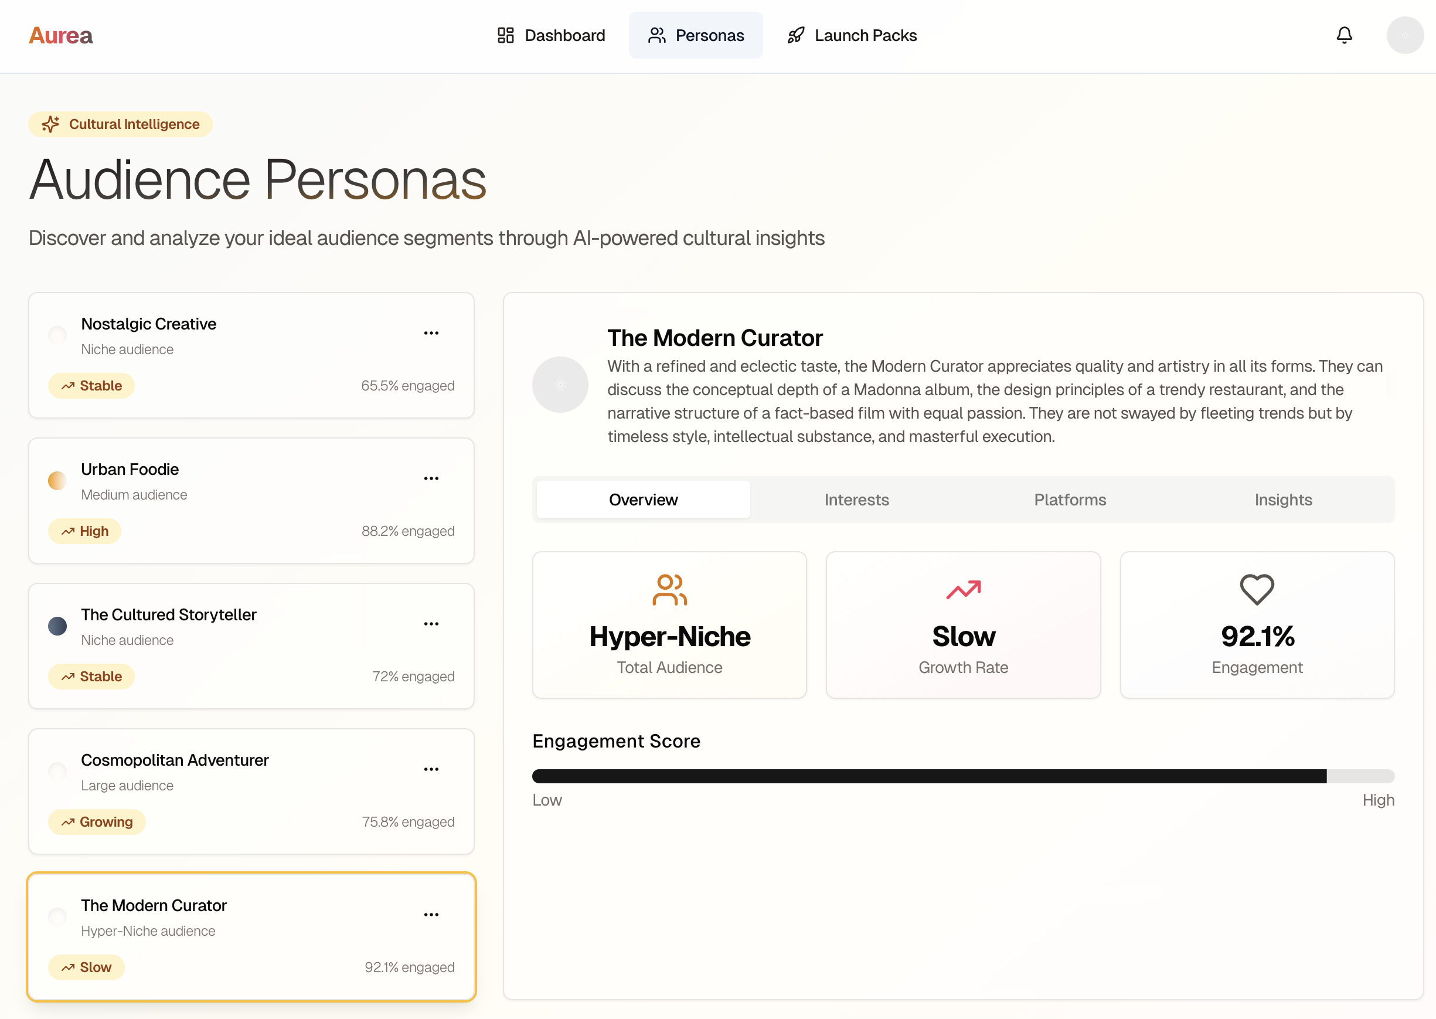Click the notification bell icon

point(1344,35)
